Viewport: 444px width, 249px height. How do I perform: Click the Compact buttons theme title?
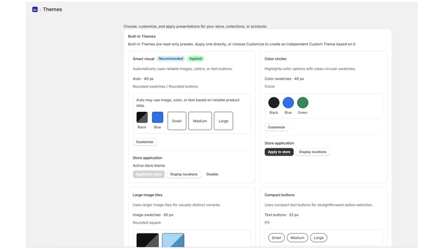280,195
